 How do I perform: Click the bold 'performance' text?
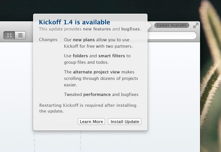pos(97,95)
